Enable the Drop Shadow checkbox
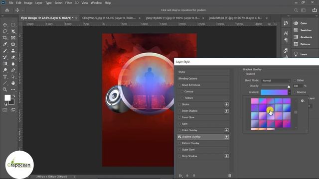 [x=179, y=156]
